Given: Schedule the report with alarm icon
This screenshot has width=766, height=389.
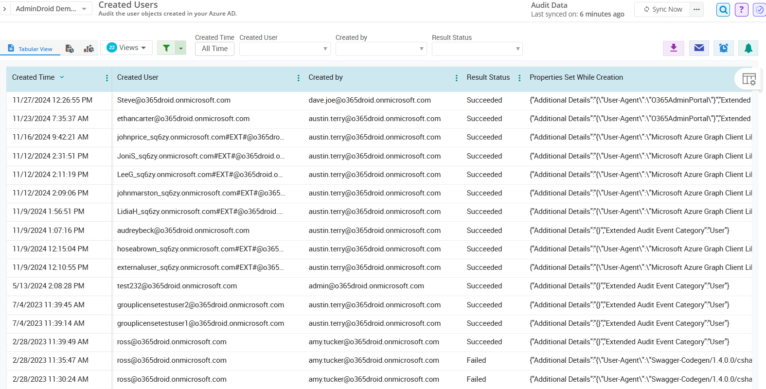Looking at the screenshot, I should [x=724, y=48].
